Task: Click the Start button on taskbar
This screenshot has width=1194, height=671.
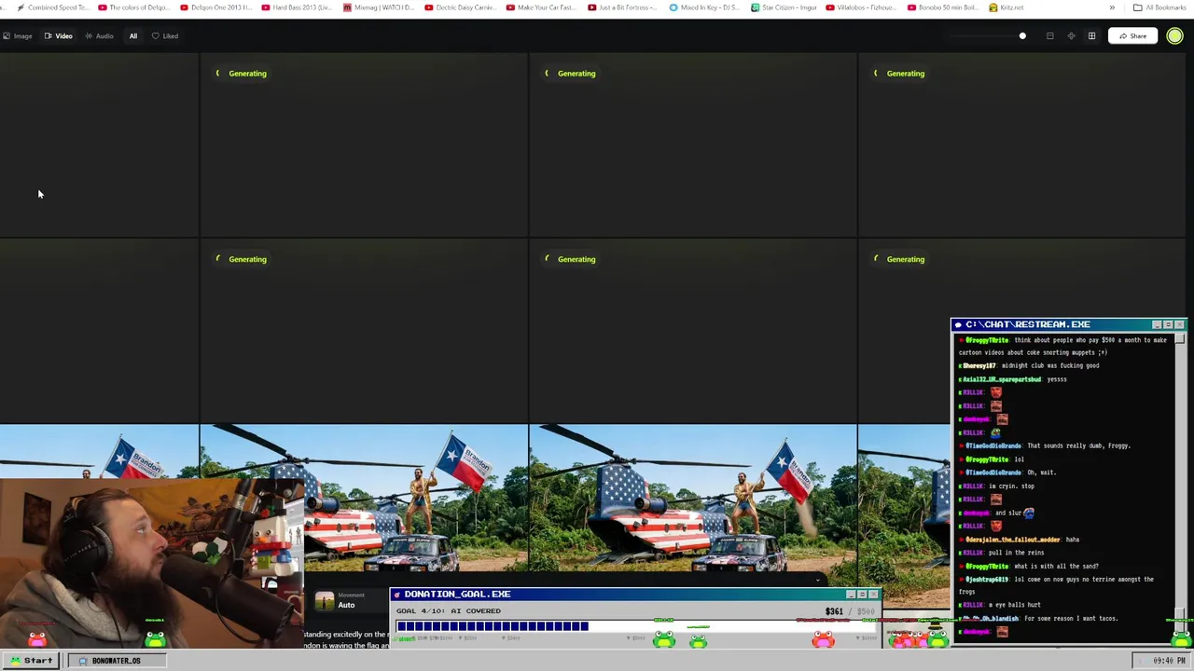Action: click(32, 661)
